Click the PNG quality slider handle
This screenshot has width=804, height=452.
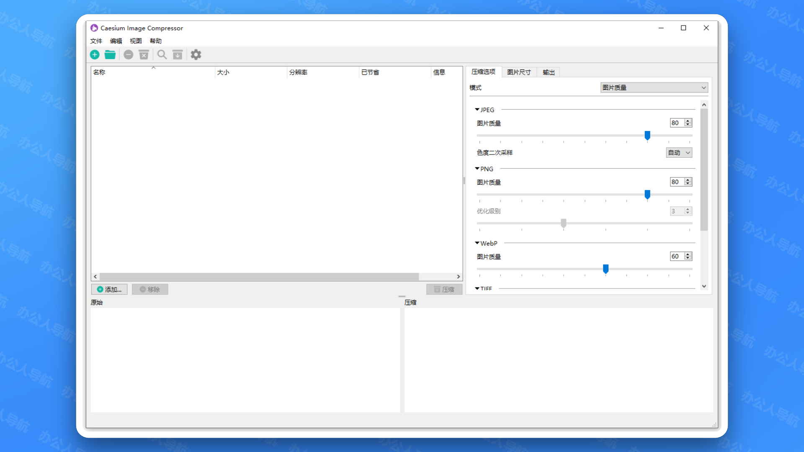(x=647, y=195)
